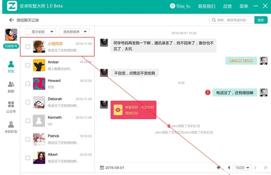
Task: Click the message 不自觉，点赞还不发给我
Action: pos(135,73)
